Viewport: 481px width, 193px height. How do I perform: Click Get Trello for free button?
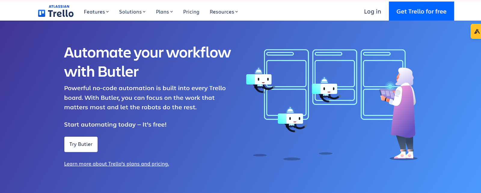[x=421, y=11]
